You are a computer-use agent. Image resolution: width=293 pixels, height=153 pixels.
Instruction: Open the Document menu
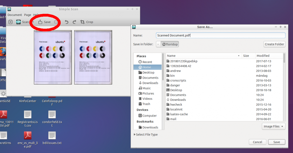[15, 15]
